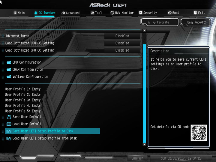Change Load Optimized GPU OC Setting value
The height and width of the screenshot is (162, 216).
[122, 50]
